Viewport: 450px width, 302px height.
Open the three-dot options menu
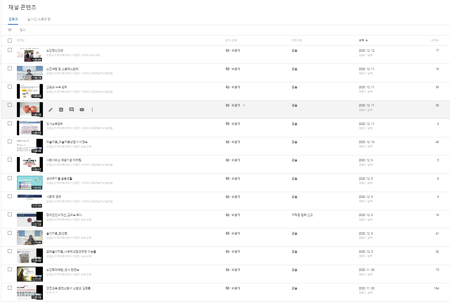click(92, 110)
